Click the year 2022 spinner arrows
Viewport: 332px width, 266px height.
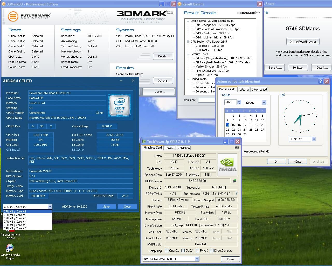(x=239, y=102)
